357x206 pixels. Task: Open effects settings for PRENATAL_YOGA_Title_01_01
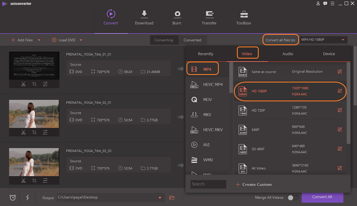[x=45, y=84]
